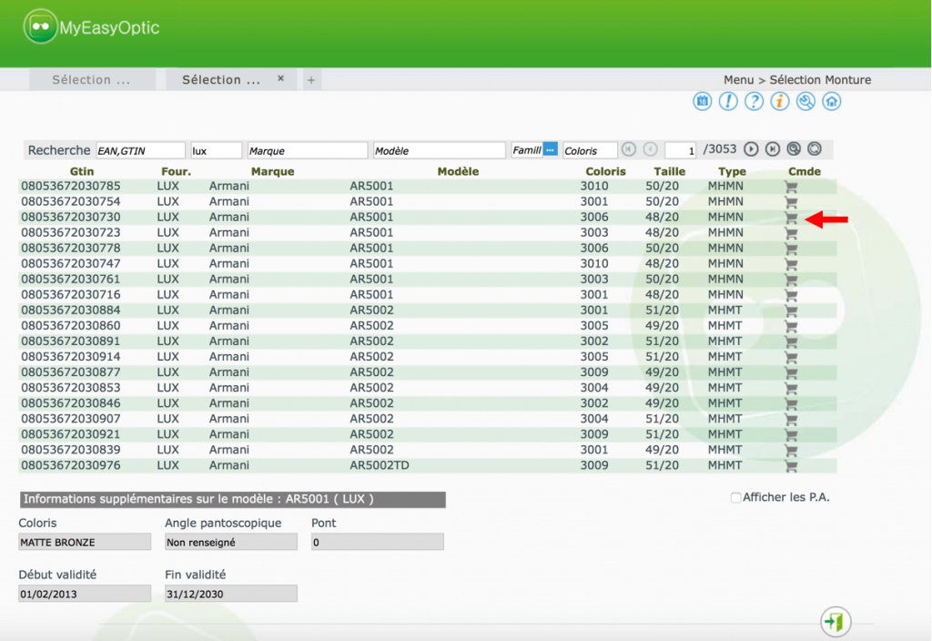Image resolution: width=932 pixels, height=641 pixels.
Task: Click the Pont value field
Action: (x=378, y=542)
